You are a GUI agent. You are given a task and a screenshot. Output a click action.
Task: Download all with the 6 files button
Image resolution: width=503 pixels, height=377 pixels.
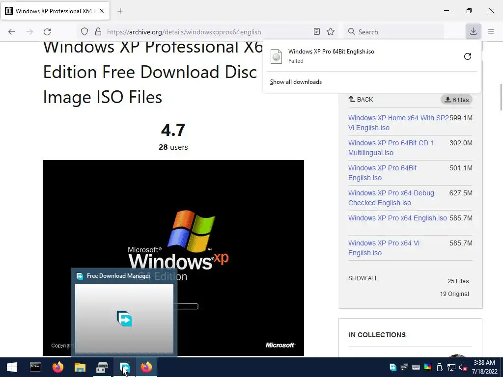(x=456, y=100)
